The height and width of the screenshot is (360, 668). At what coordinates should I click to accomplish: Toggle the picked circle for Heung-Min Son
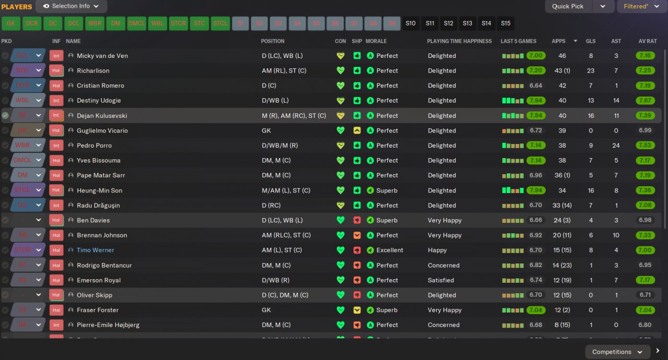(5, 190)
